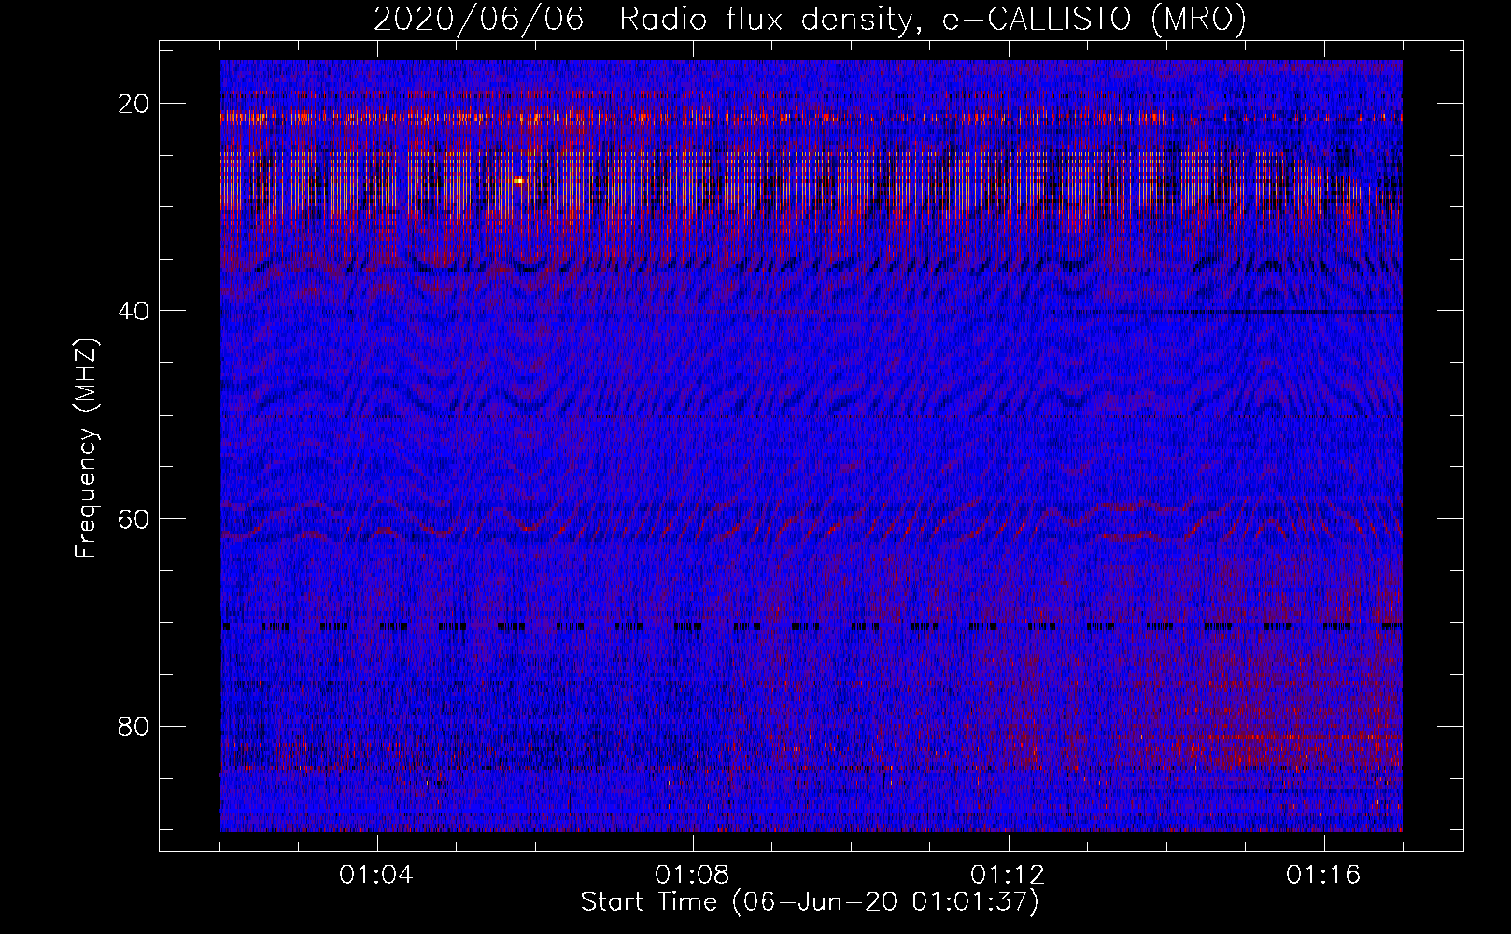
Task: Click the 01:16 time axis label
Action: (1324, 875)
